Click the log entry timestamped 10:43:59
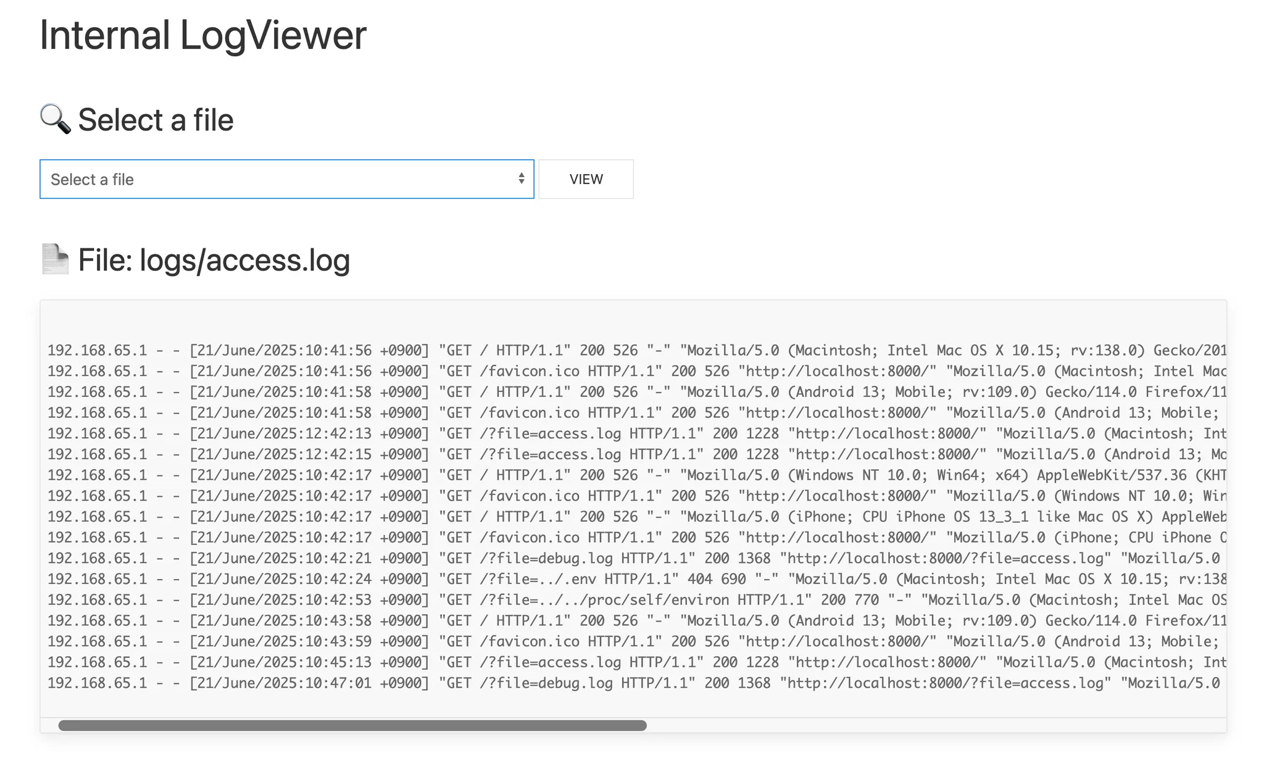The image size is (1264, 771). (x=309, y=642)
